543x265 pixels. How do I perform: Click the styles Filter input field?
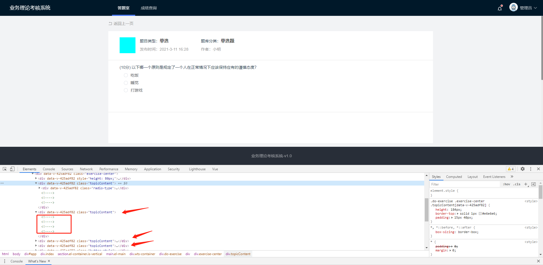point(464,184)
